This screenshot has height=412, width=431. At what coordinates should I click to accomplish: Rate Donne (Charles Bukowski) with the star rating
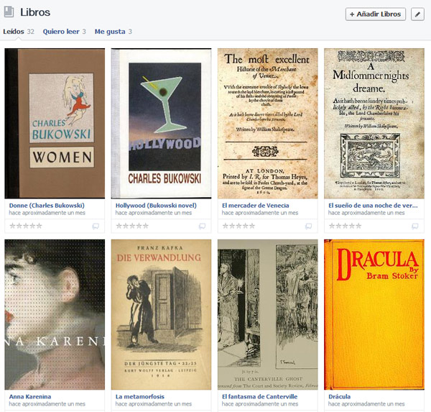(26, 226)
